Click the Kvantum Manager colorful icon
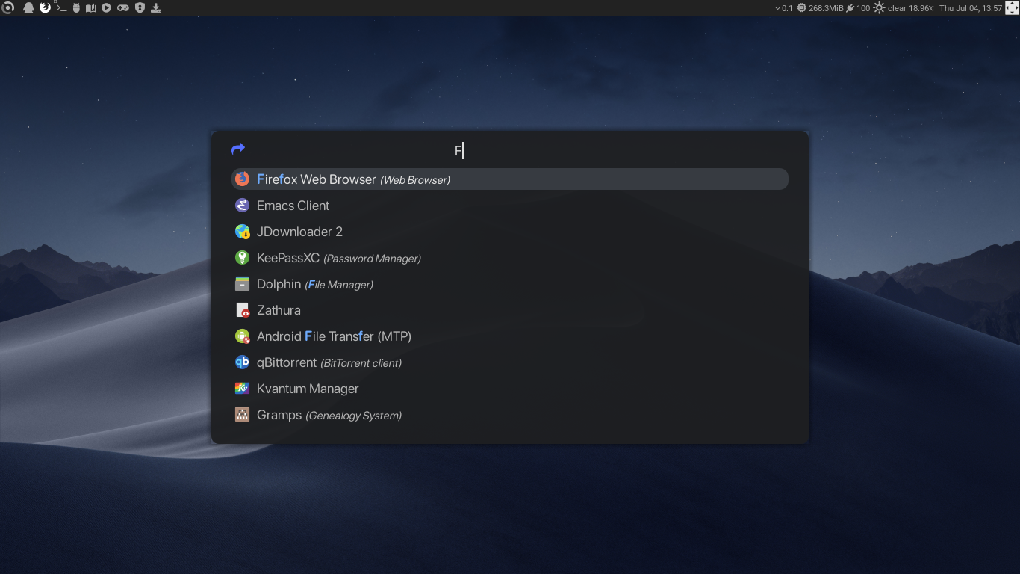The width and height of the screenshot is (1020, 574). pos(242,389)
